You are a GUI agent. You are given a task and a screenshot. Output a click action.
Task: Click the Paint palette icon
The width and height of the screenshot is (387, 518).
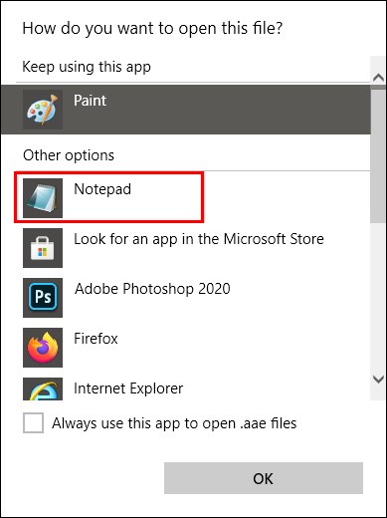(43, 110)
